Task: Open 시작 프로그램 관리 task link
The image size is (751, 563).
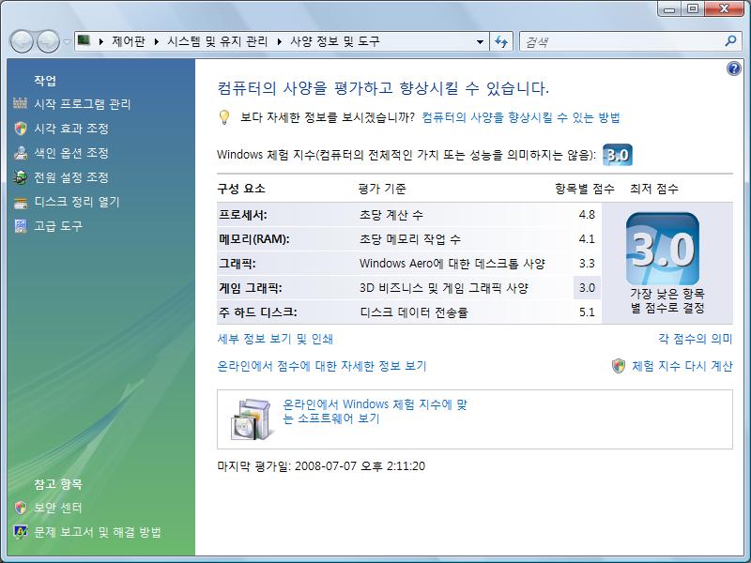Action: click(83, 104)
